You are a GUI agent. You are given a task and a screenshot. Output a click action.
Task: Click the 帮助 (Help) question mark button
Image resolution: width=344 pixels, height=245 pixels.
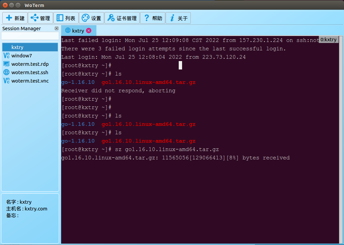click(153, 18)
